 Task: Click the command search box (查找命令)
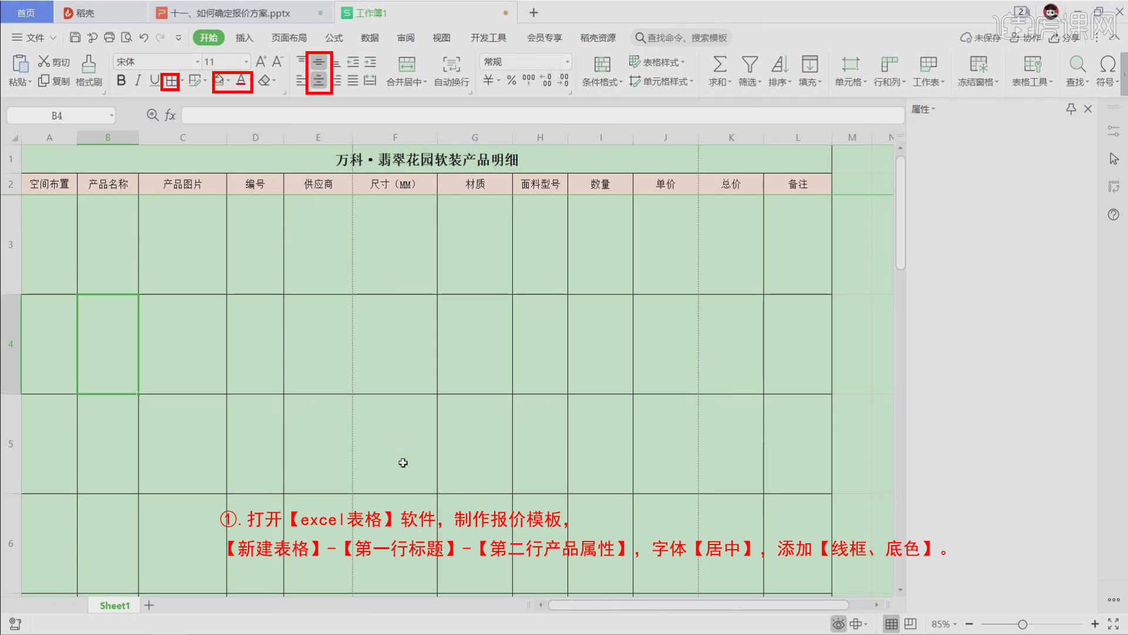click(x=681, y=38)
